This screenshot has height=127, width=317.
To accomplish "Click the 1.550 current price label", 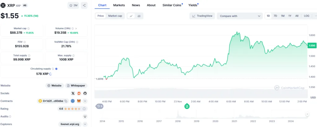I will [x=311, y=46].
